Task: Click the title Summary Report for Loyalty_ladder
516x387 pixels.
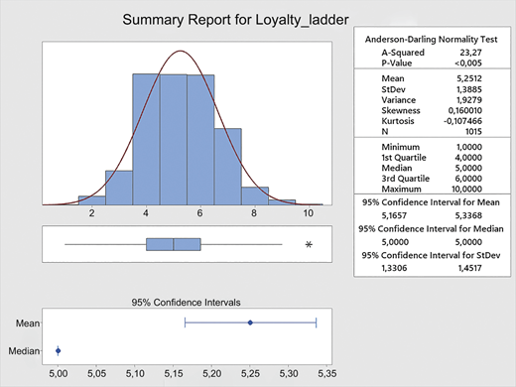Action: click(x=235, y=20)
